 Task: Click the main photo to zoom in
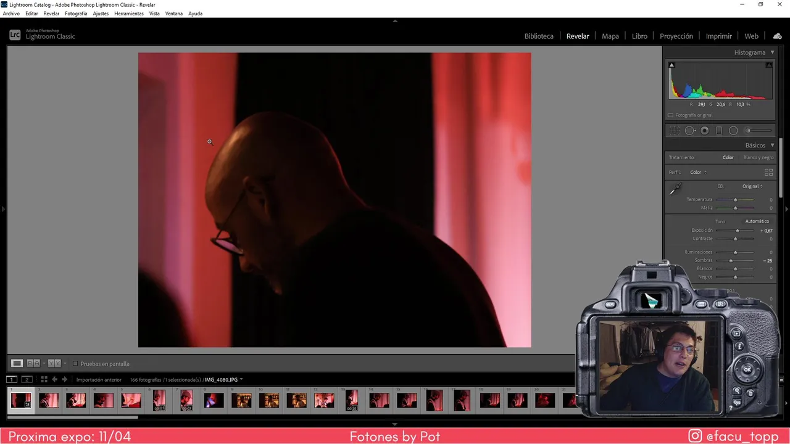pyautogui.click(x=335, y=200)
